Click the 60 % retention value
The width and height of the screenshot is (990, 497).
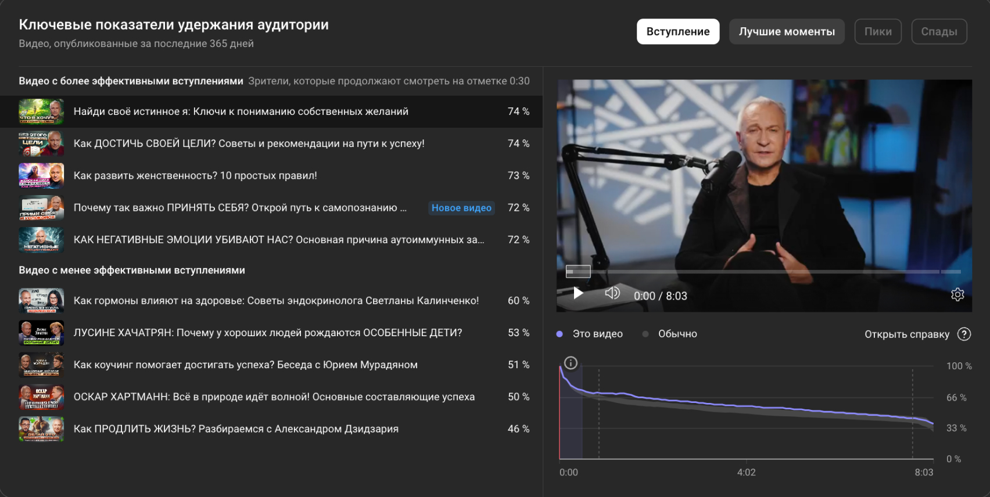pyautogui.click(x=518, y=301)
